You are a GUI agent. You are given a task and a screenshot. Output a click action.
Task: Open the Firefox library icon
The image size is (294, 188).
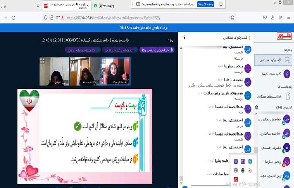(281, 18)
